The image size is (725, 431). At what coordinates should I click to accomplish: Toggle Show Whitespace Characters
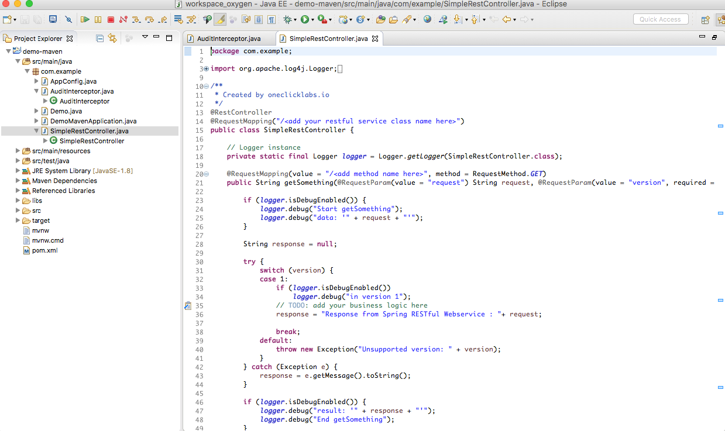coord(272,19)
